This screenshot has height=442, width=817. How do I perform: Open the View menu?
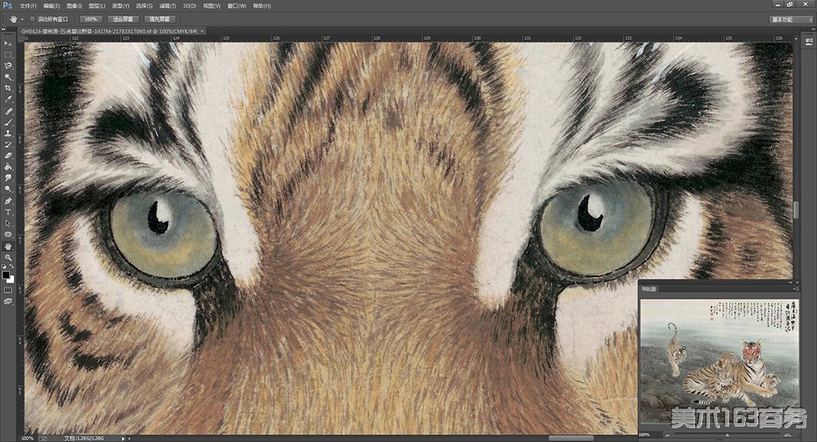point(211,5)
